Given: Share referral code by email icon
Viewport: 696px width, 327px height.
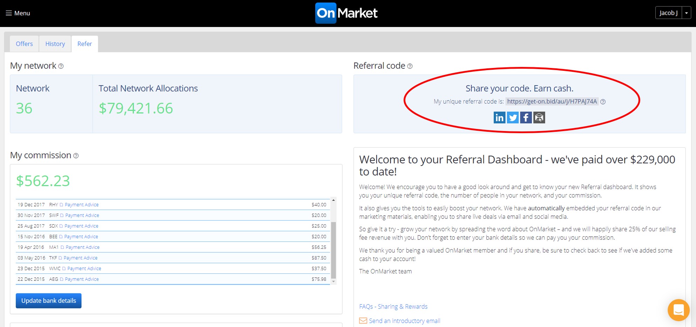Looking at the screenshot, I should (x=539, y=117).
